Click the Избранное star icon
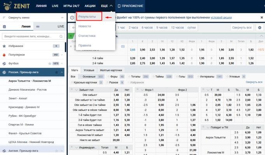 (4, 46)
